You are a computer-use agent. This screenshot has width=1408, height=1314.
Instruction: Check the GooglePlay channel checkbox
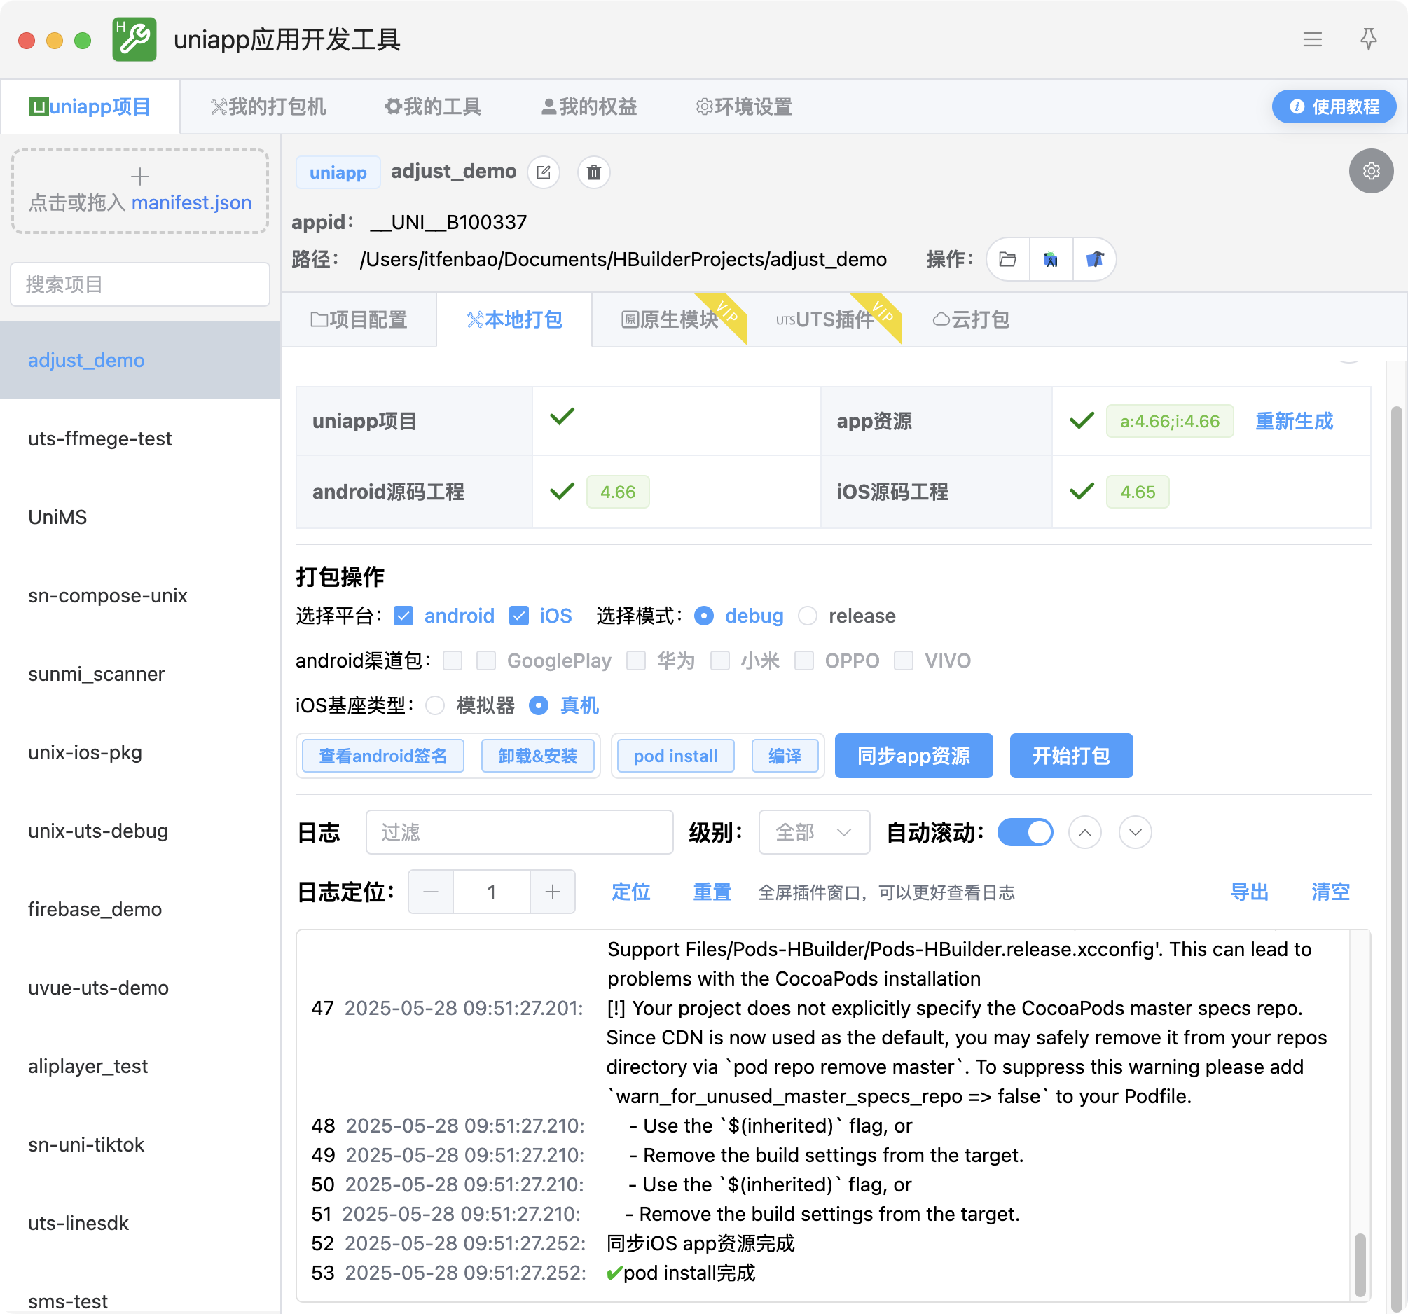coord(485,661)
